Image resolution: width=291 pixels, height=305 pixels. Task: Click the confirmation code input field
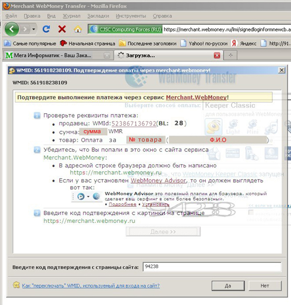click(x=212, y=267)
